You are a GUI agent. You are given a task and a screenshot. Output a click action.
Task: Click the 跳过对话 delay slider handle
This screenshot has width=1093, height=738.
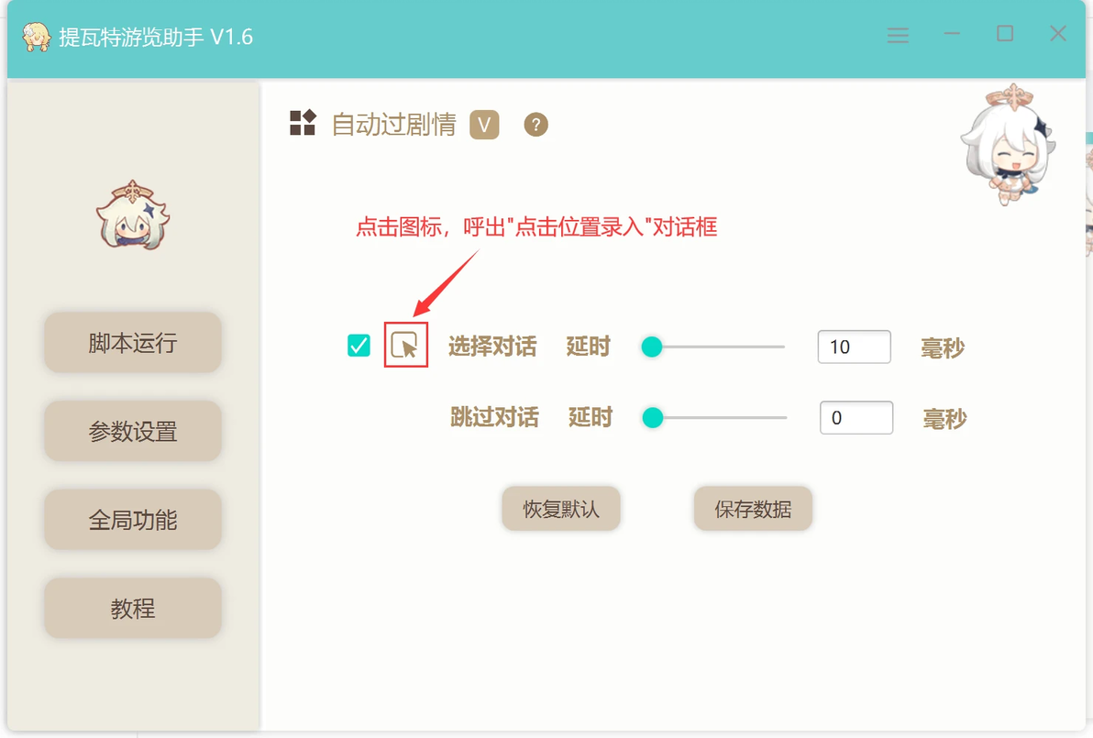click(x=653, y=417)
